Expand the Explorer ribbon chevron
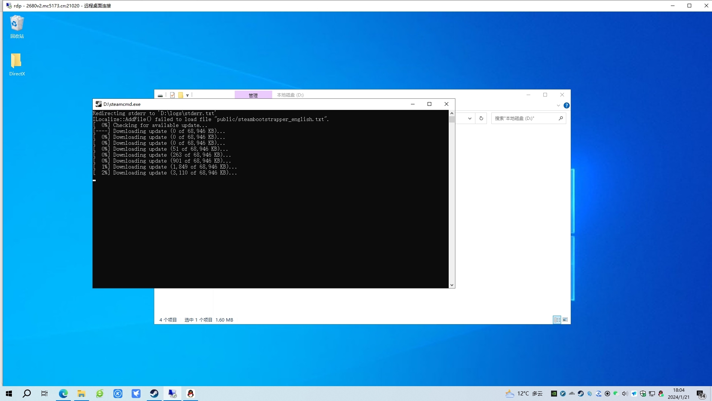This screenshot has width=712, height=401. [558, 105]
